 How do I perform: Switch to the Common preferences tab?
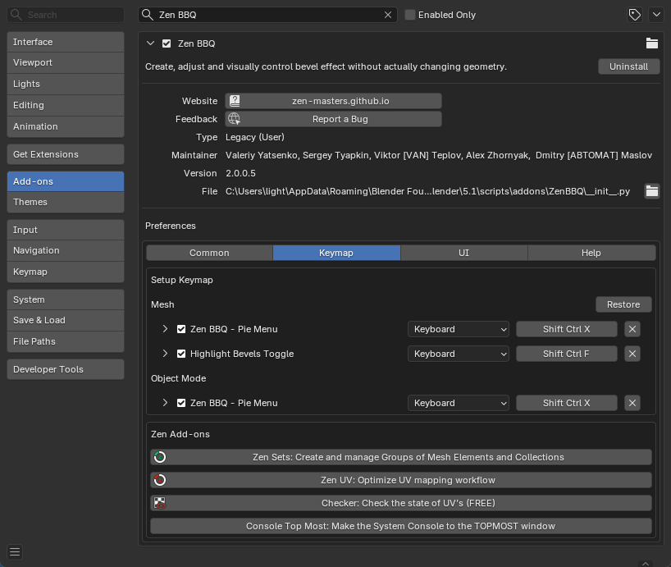coord(209,253)
